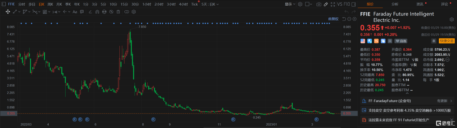Zoom out the chart with minus icon
Image resolution: width=457 pixels, height=128 pixels.
(349, 19)
